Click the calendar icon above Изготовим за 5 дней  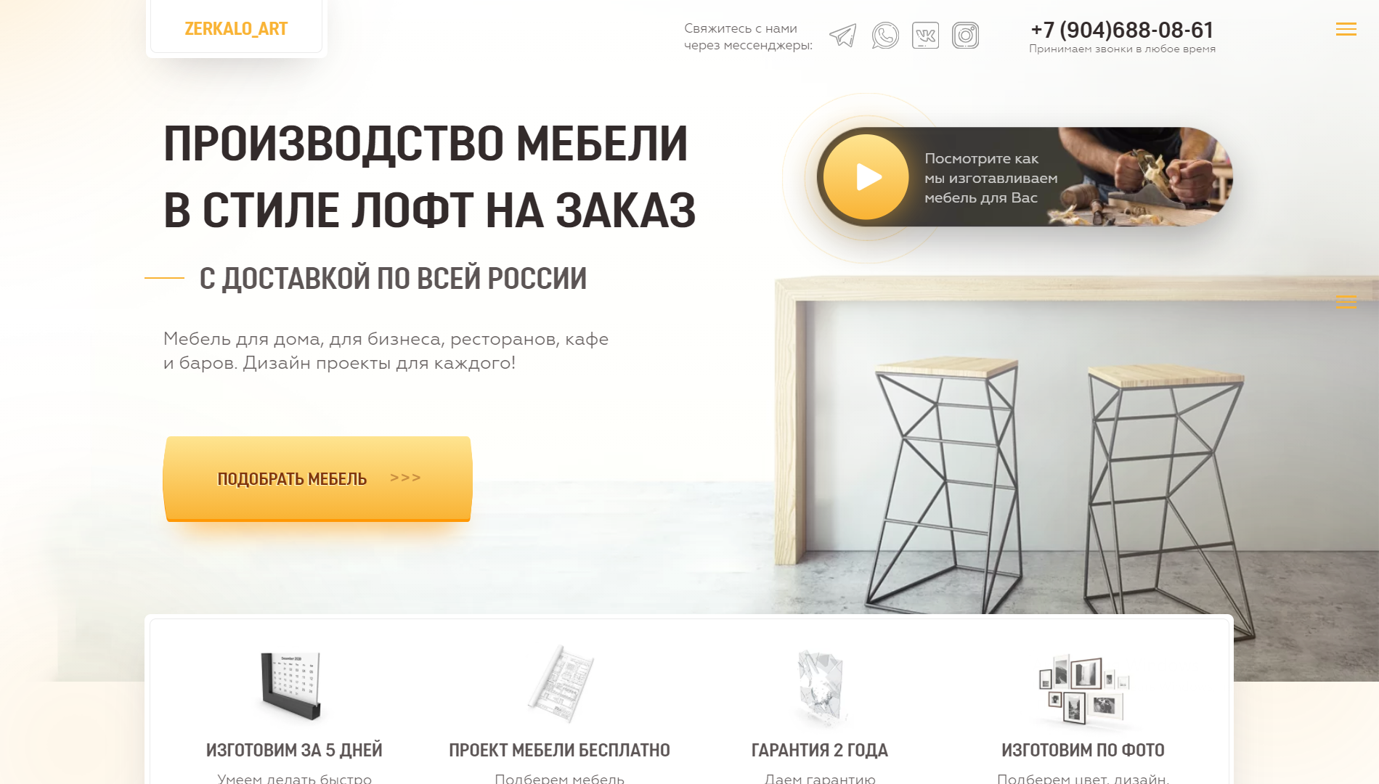290,685
